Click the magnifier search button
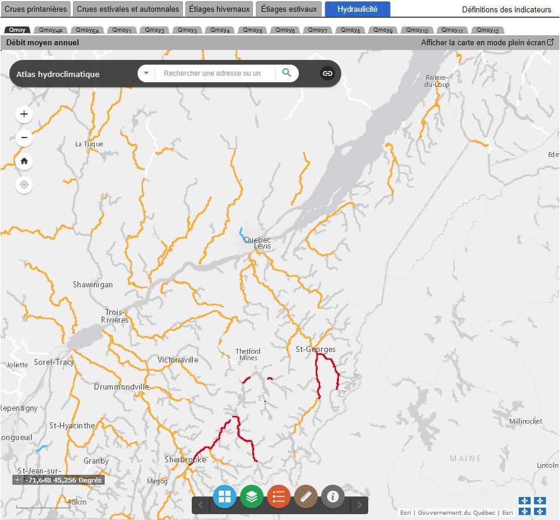Screen dimensions: 560x520 click(286, 73)
